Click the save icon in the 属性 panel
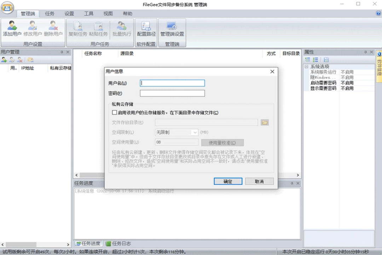Screen dimensions: 382x255 [x=326, y=59]
